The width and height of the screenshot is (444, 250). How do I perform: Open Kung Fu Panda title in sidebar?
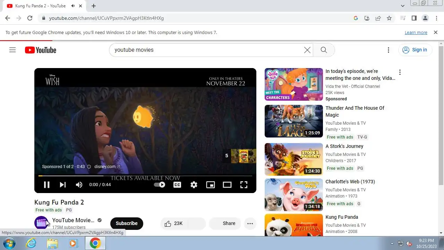click(342, 217)
